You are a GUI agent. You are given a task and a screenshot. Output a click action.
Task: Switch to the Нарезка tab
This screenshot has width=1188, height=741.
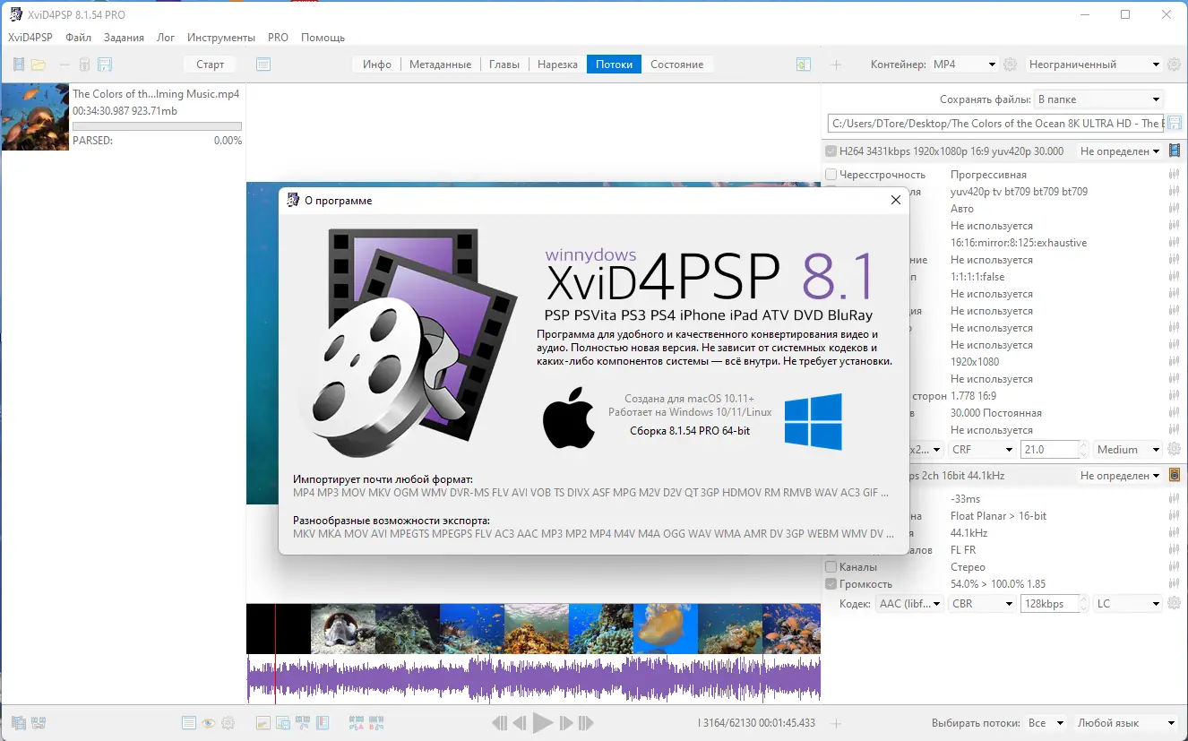pyautogui.click(x=557, y=65)
